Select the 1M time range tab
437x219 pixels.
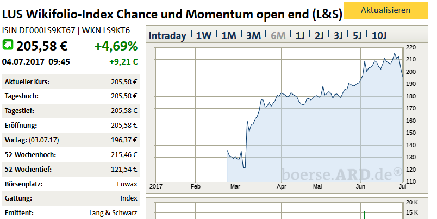(228, 36)
